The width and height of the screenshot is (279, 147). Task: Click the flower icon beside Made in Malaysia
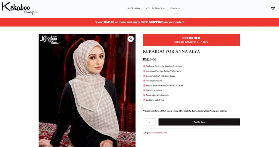(x=144, y=90)
